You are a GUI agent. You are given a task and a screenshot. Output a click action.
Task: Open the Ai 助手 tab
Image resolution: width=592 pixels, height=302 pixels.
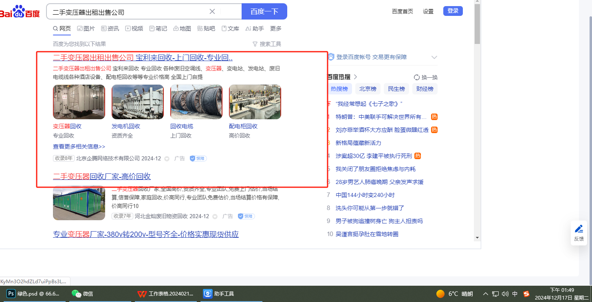click(255, 28)
